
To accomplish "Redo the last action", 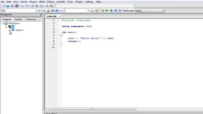I will pyautogui.click(x=27, y=6).
